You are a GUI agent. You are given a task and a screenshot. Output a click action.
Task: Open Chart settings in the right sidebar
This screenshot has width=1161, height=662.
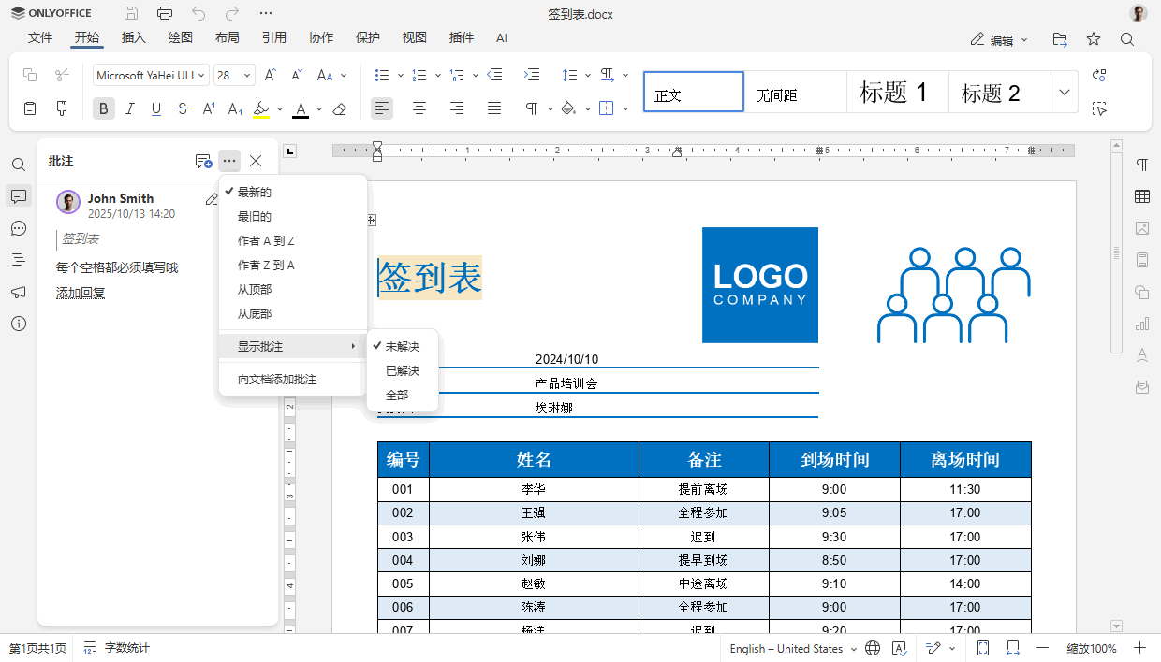point(1142,323)
